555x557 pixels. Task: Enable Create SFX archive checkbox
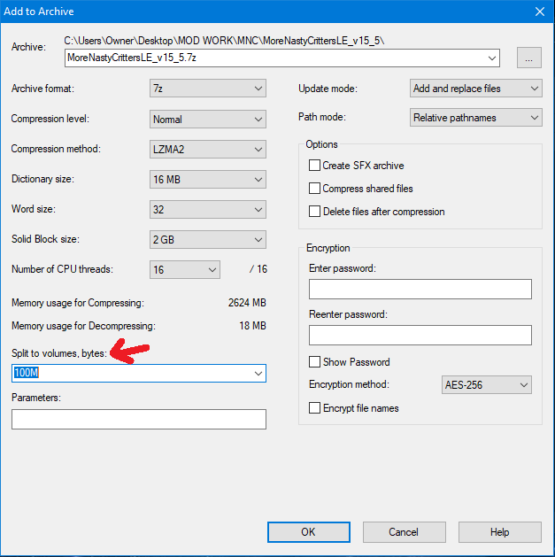314,166
